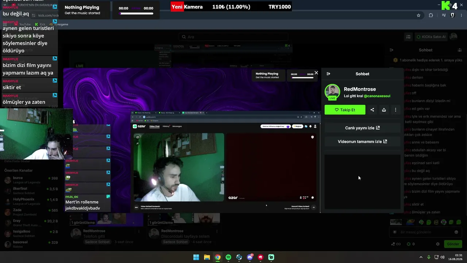The width and height of the screenshot is (467, 263).
Task: Open the volume tray icon
Action: 443,257
